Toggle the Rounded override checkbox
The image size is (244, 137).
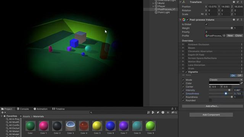(183, 100)
